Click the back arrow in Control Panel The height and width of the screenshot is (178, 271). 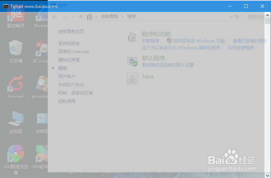coord(55,17)
